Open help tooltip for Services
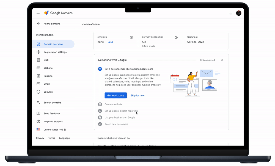The height and width of the screenshot is (166, 275). [x=131, y=37]
